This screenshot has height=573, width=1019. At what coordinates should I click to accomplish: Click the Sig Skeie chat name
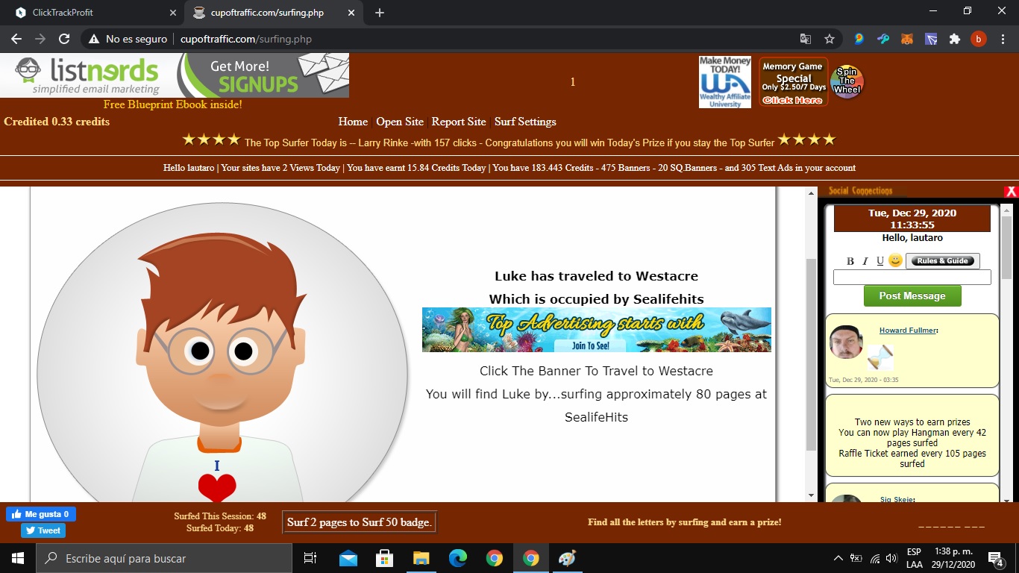click(x=897, y=500)
